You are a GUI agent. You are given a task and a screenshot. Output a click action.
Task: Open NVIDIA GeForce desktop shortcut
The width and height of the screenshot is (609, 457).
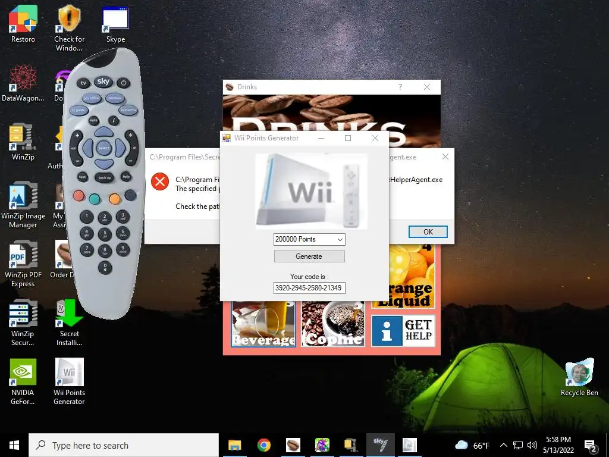click(x=23, y=382)
